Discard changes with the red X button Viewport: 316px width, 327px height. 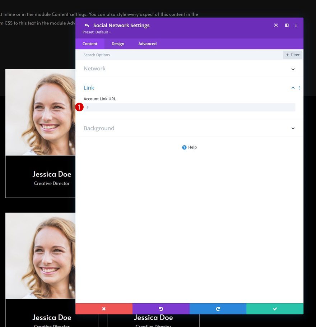pos(104,308)
